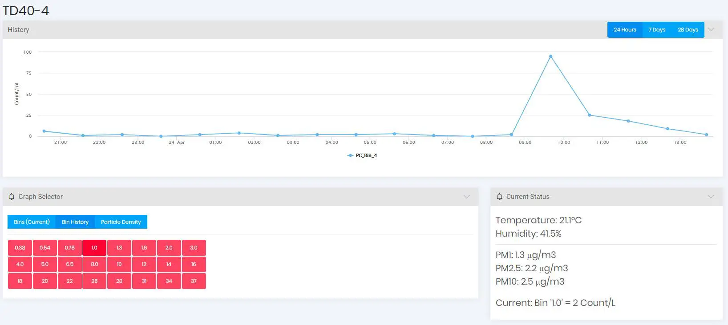728x325 pixels.
Task: Open the Bin History graph tab
Action: [x=75, y=222]
